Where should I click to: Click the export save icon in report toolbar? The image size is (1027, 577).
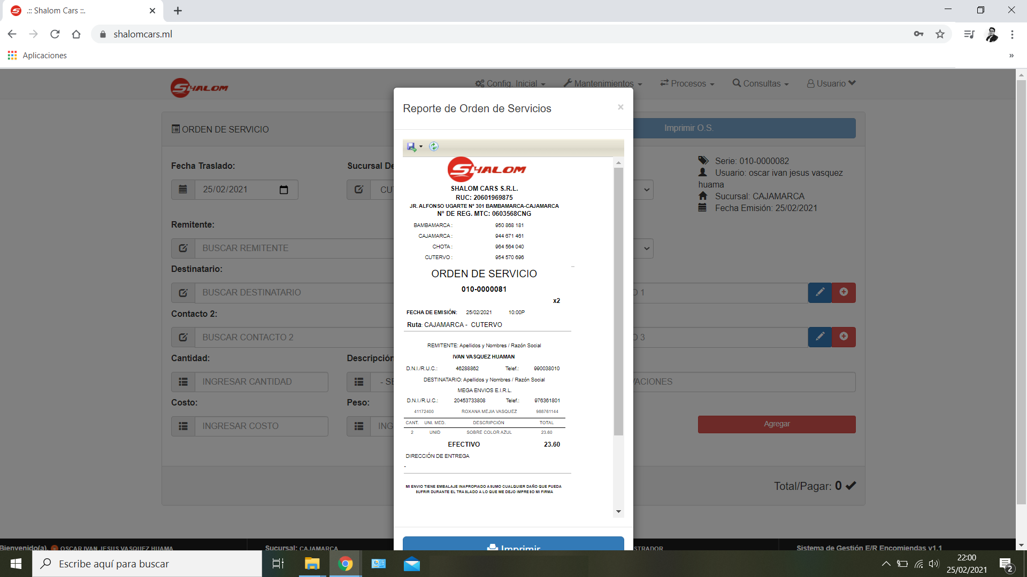pyautogui.click(x=411, y=147)
